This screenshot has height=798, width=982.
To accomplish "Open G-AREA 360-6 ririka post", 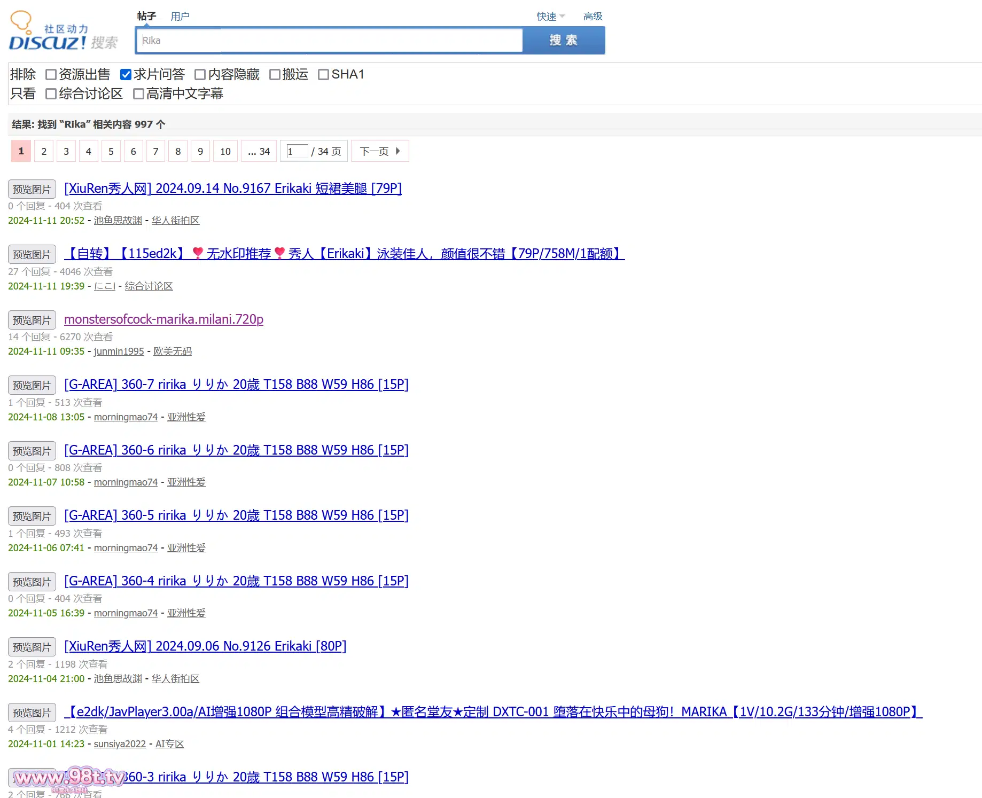I will coord(236,450).
